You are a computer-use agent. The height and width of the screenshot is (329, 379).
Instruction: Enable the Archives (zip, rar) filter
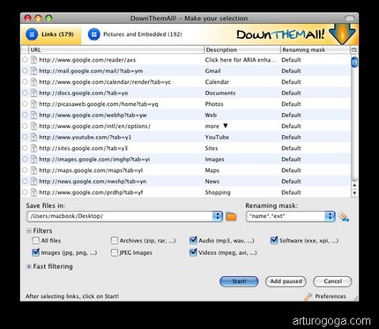[115, 241]
